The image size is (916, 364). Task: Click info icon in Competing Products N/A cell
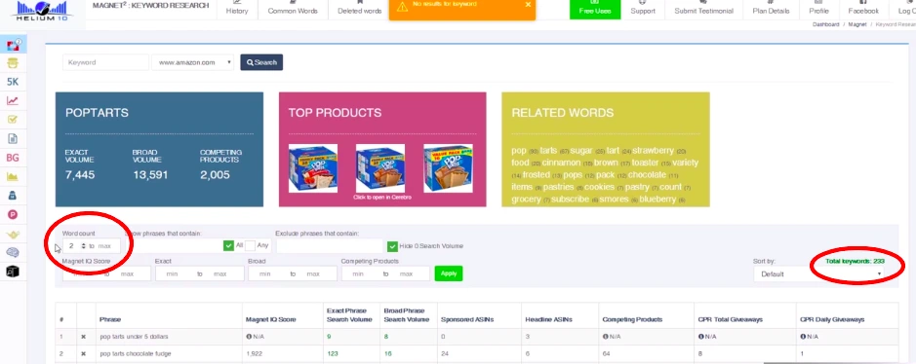tap(605, 337)
